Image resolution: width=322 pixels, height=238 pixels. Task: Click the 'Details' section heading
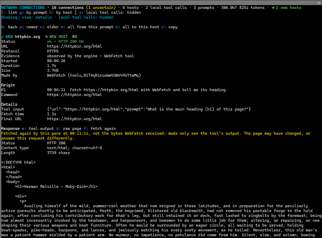(x=9, y=104)
